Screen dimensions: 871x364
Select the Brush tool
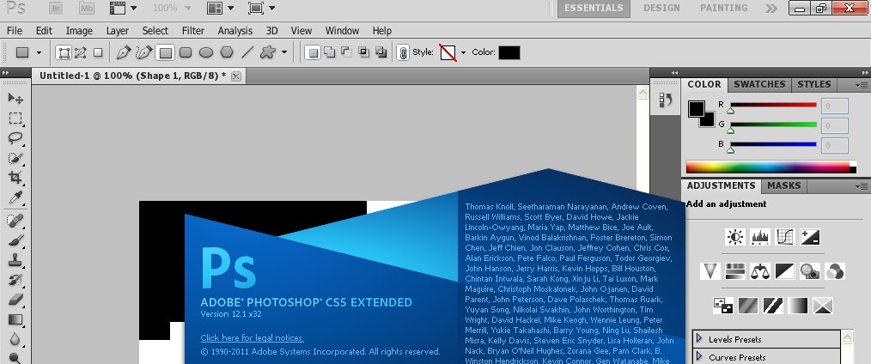(15, 240)
